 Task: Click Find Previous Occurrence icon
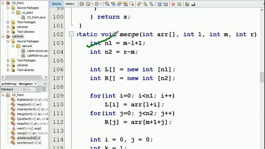(113, 4)
